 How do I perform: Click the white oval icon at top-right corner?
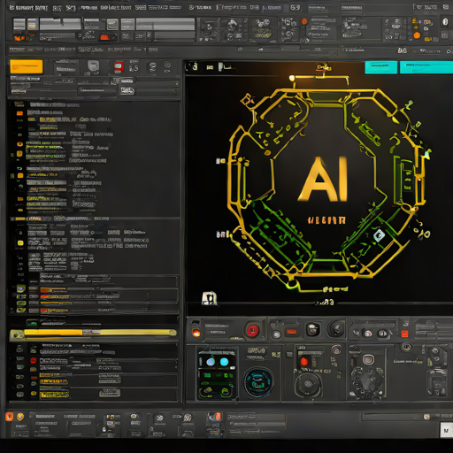pyautogui.click(x=445, y=22)
